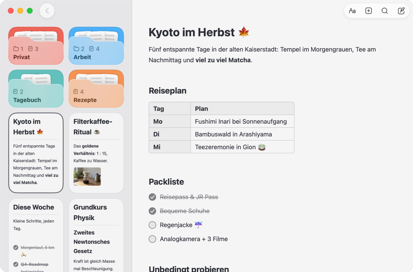
Task: Uncheck the Bequeme Schuhe item
Action: coord(152,211)
